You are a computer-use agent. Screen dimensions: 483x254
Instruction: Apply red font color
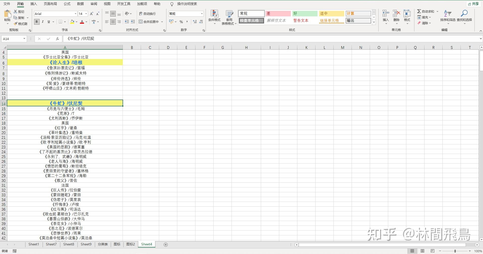pyautogui.click(x=82, y=22)
